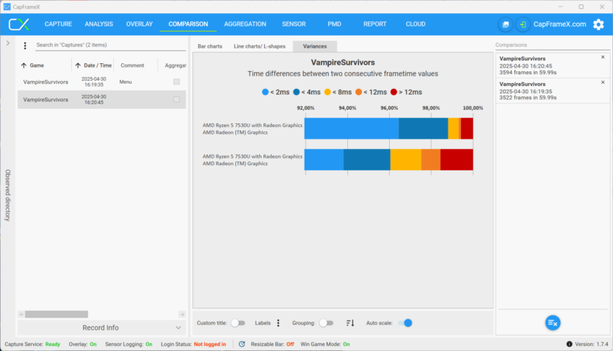This screenshot has height=351, width=613.
Task: Clear all comparisons with round blue button
Action: pyautogui.click(x=553, y=323)
